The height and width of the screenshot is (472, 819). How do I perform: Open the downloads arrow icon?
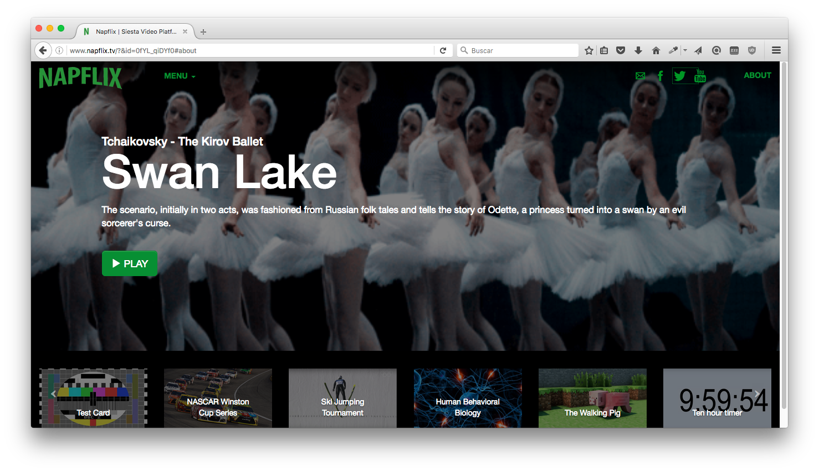tap(638, 50)
